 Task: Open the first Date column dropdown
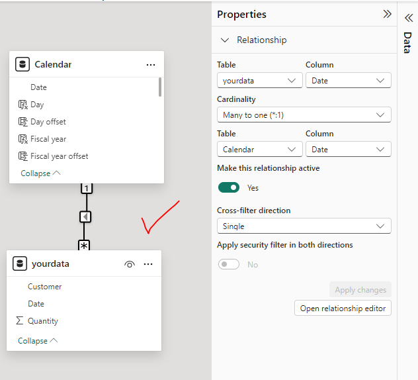tap(349, 80)
